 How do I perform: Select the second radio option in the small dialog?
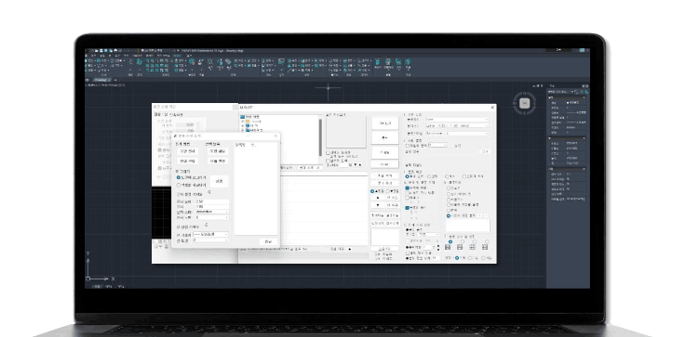[x=179, y=185]
